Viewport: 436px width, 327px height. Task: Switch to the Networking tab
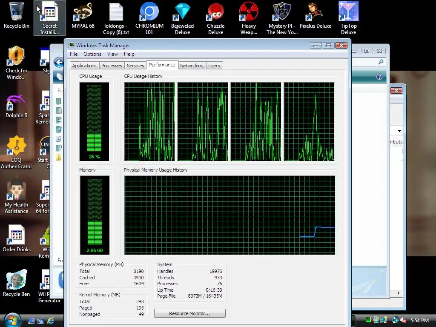click(x=192, y=66)
